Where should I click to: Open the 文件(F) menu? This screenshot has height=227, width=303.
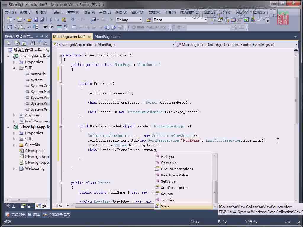point(10,12)
